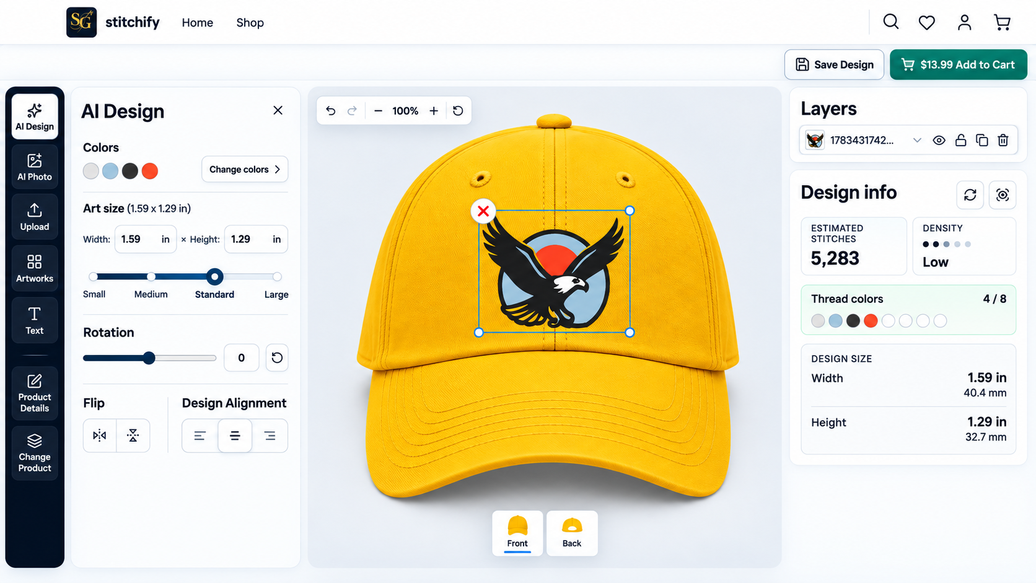Go to the Home page
Viewport: 1036px width, 583px height.
pos(197,22)
